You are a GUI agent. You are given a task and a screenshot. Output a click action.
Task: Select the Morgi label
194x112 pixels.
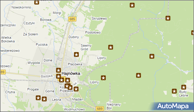57,13
